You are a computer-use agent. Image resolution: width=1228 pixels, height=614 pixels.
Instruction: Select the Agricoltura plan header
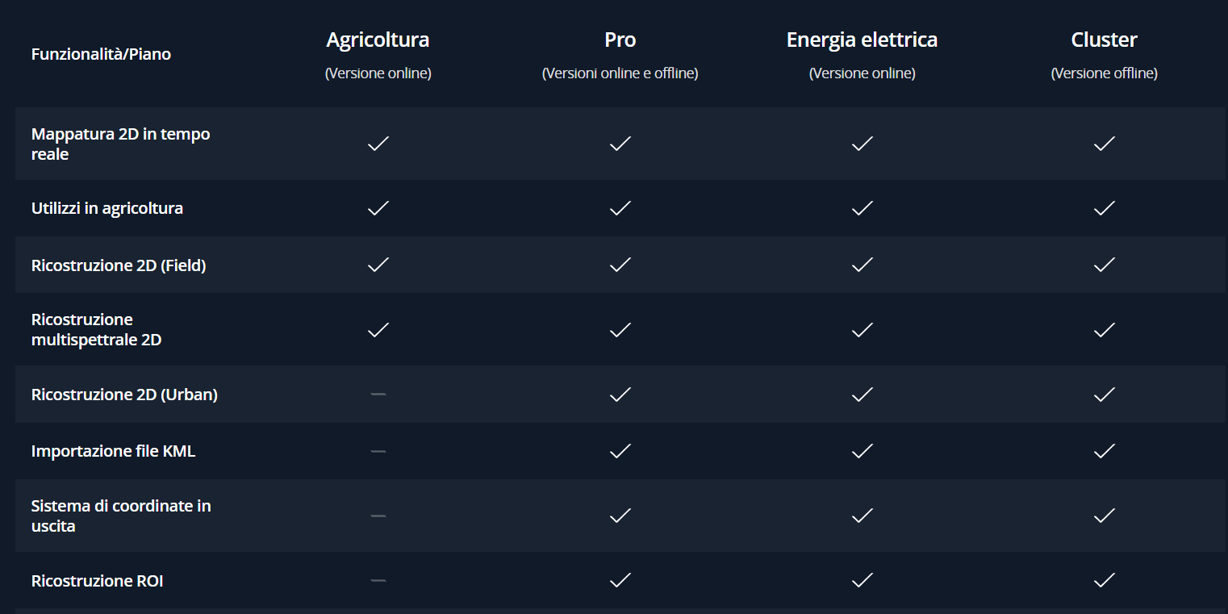[x=378, y=40]
